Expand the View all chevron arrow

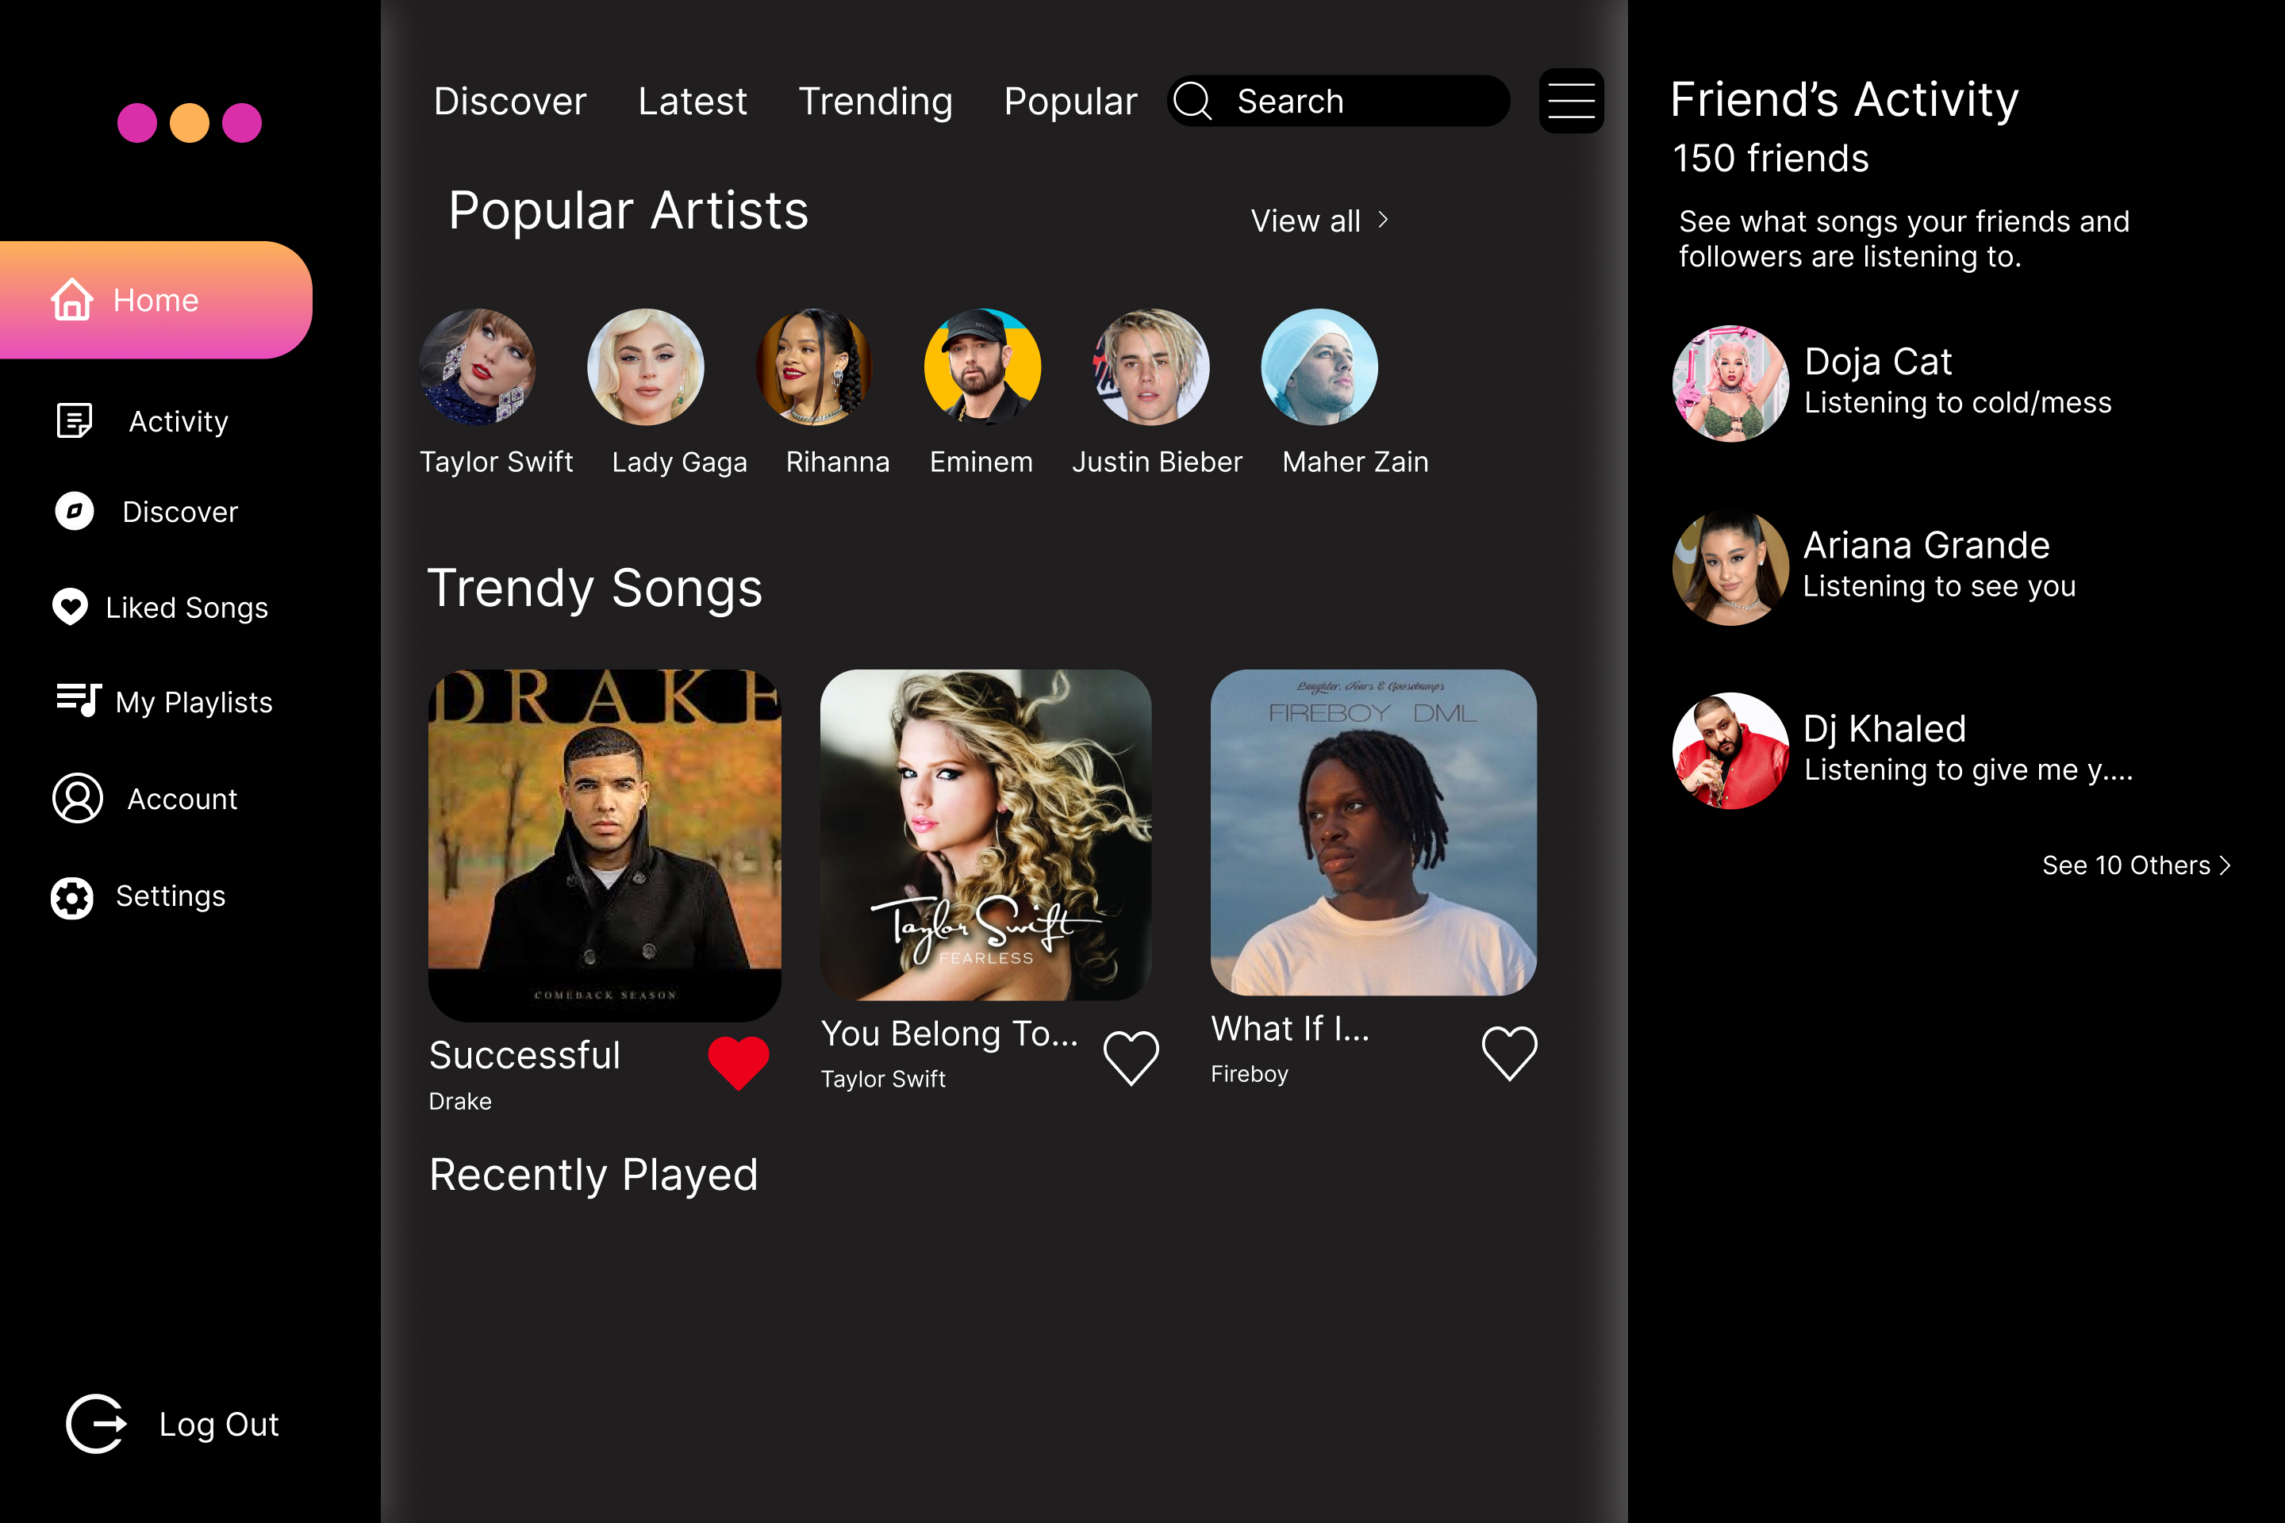[x=1384, y=221]
